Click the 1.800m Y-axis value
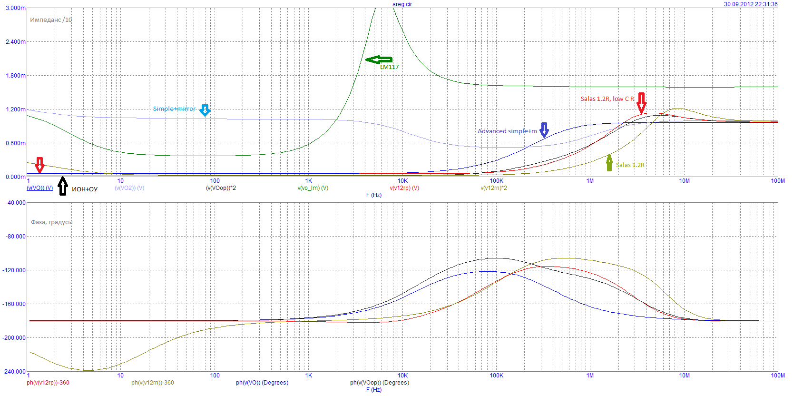 pos(16,76)
